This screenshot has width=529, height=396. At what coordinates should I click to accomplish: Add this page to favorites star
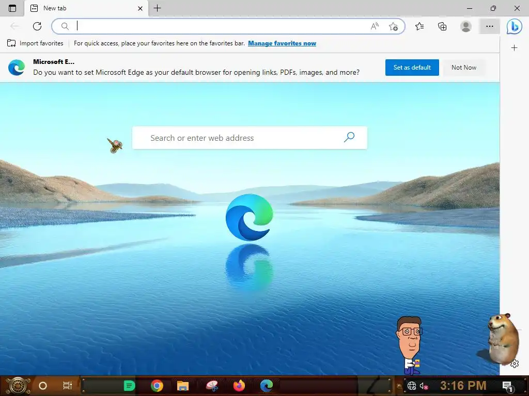[x=393, y=26]
